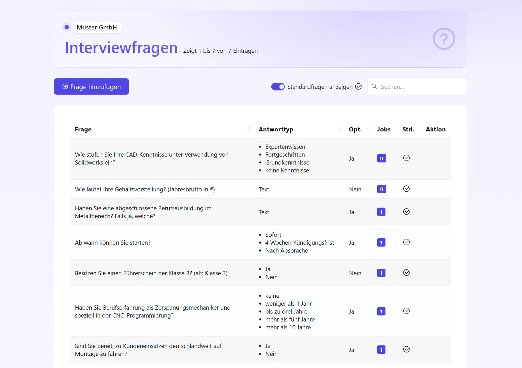The height and width of the screenshot is (368, 522).
Task: Click the Jobs badge on the CNC-Programmierung question
Action: pos(381,311)
